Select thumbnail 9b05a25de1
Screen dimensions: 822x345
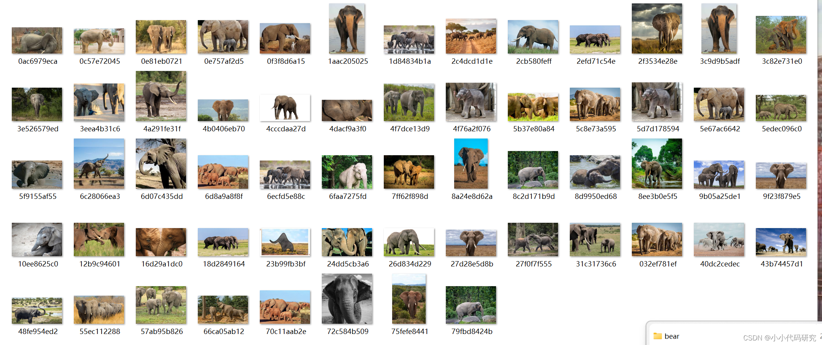[719, 175]
